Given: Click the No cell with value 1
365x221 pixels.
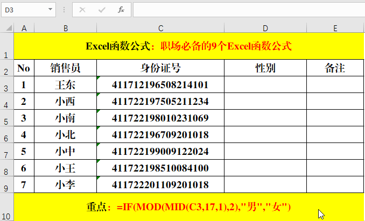Looking at the screenshot, I should pyautogui.click(x=24, y=84).
